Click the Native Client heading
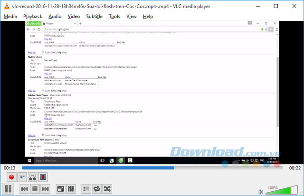Viewport: 304px width, 196px height. tap(35, 57)
